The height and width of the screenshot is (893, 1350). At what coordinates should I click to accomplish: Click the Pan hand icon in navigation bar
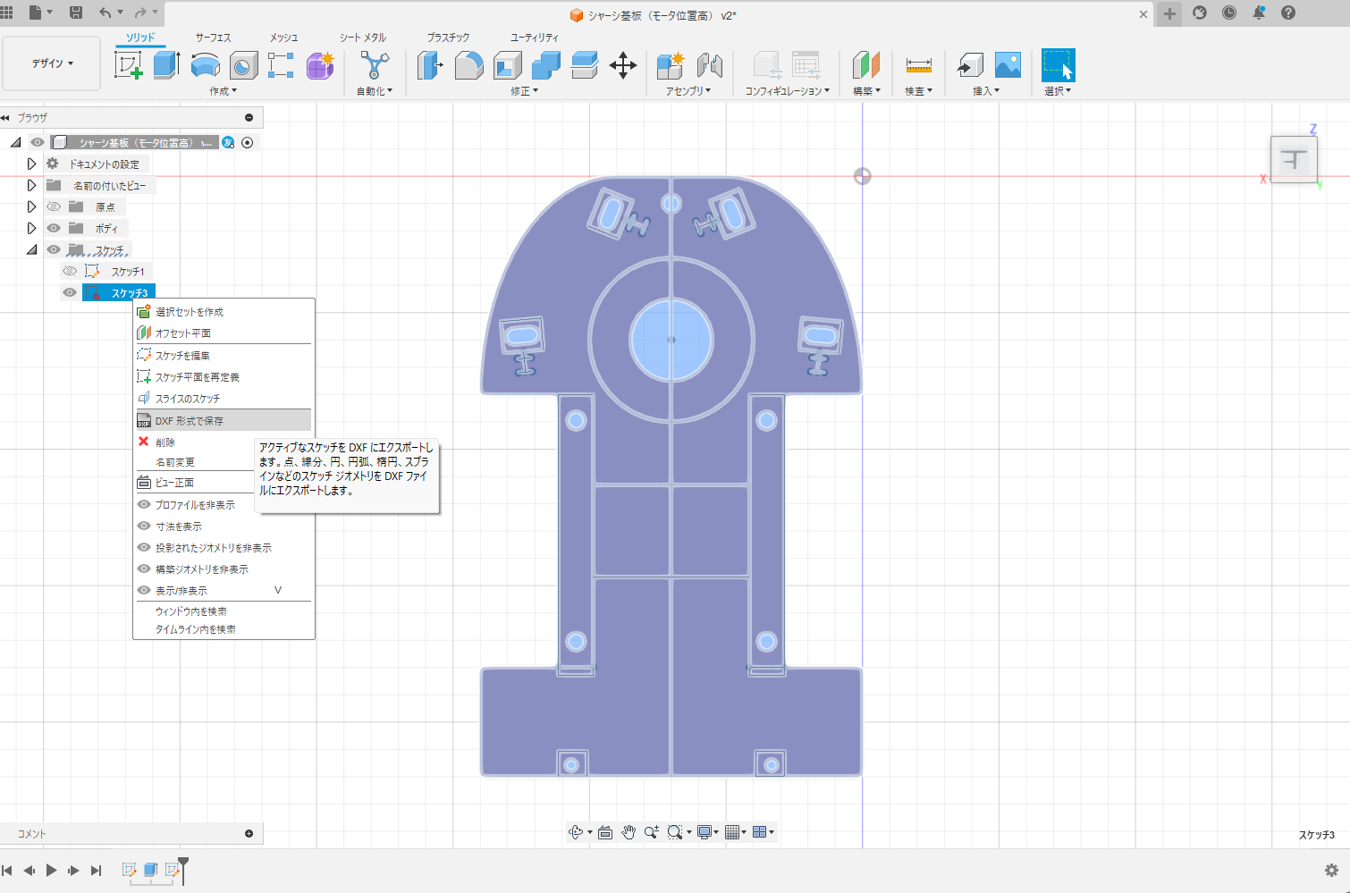tap(629, 832)
